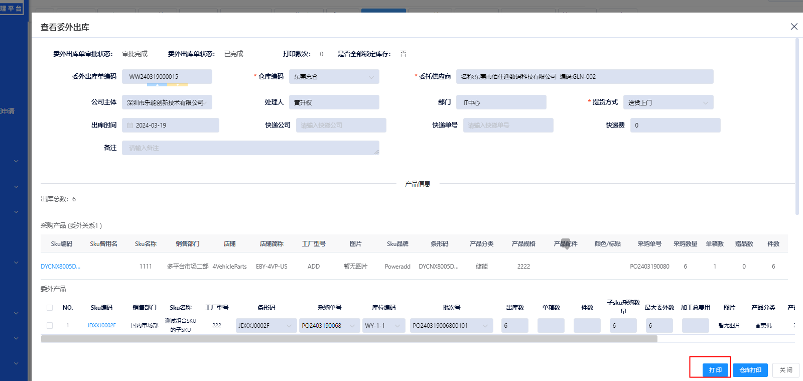Click the 出库数 field showing 6

[x=515, y=326]
